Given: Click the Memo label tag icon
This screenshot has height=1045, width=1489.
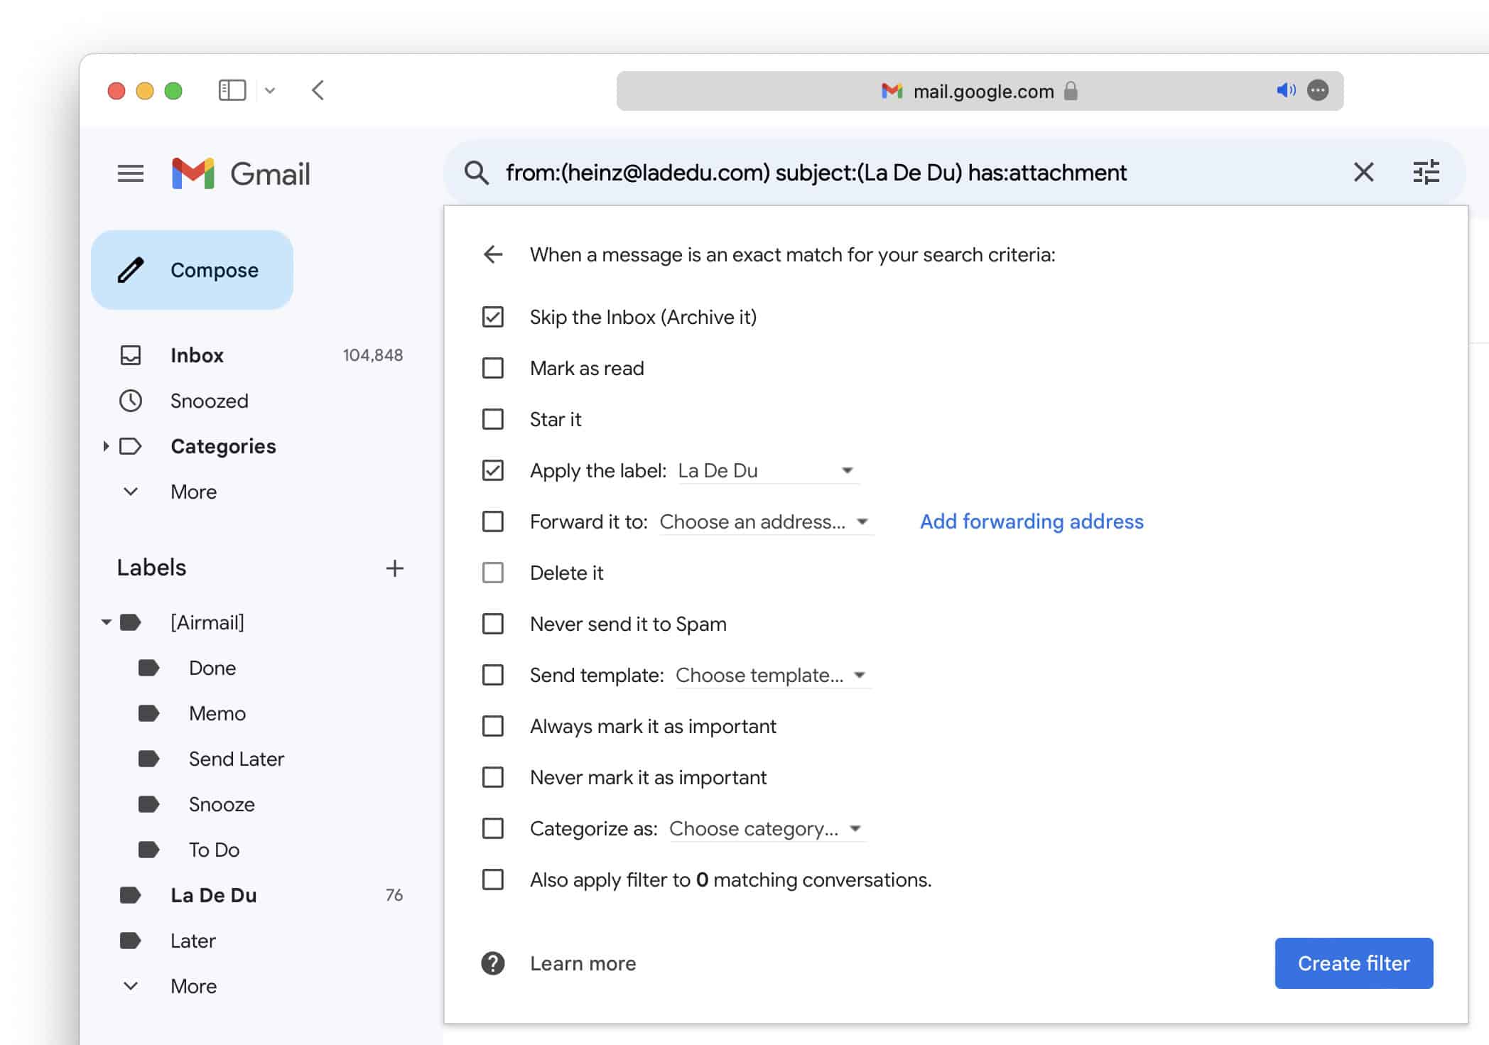Looking at the screenshot, I should pyautogui.click(x=148, y=713).
